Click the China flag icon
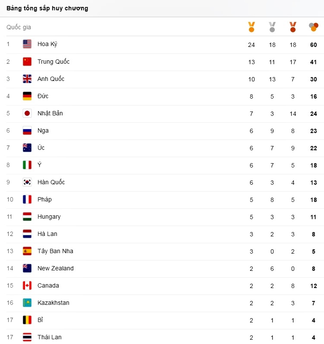Image resolution: width=324 pixels, height=344 pixels. tap(27, 62)
